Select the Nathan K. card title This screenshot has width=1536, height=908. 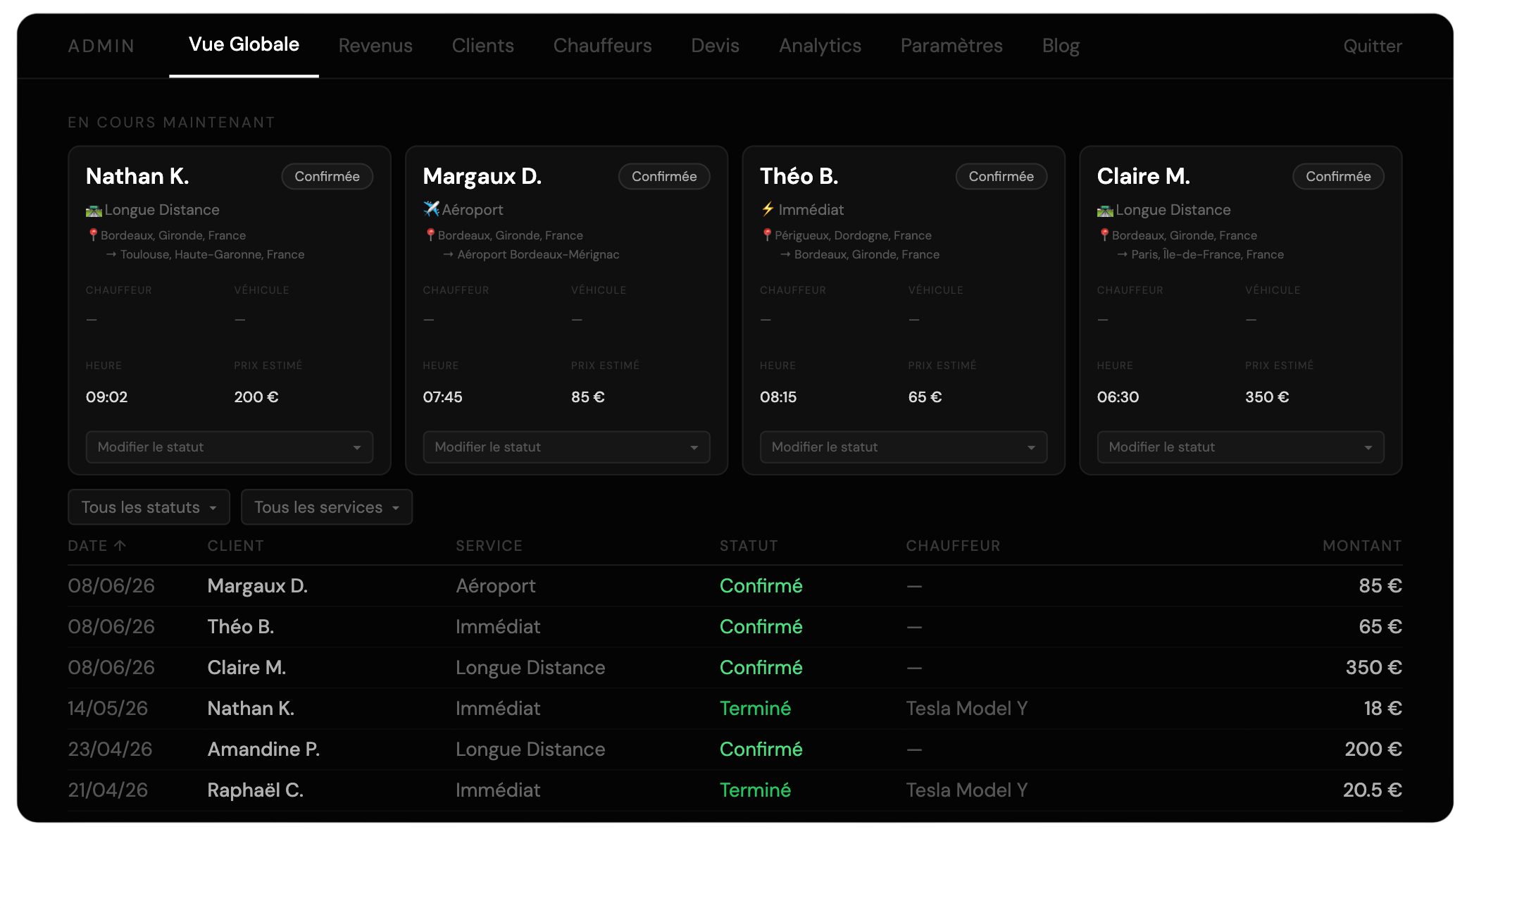(137, 176)
